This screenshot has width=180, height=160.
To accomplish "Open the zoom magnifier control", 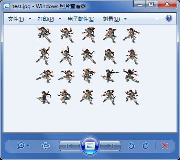I will [21, 146].
